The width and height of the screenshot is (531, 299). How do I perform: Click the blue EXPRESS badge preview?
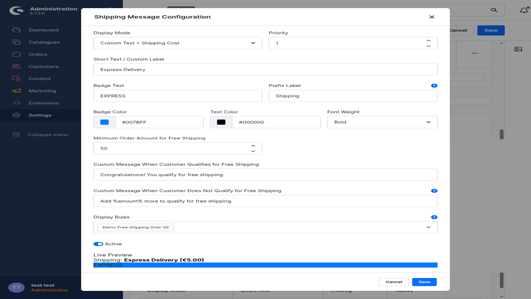(x=265, y=265)
